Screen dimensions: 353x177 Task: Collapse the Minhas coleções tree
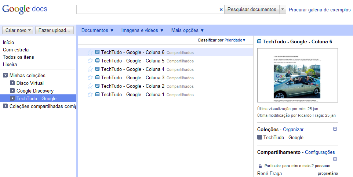tap(6, 75)
